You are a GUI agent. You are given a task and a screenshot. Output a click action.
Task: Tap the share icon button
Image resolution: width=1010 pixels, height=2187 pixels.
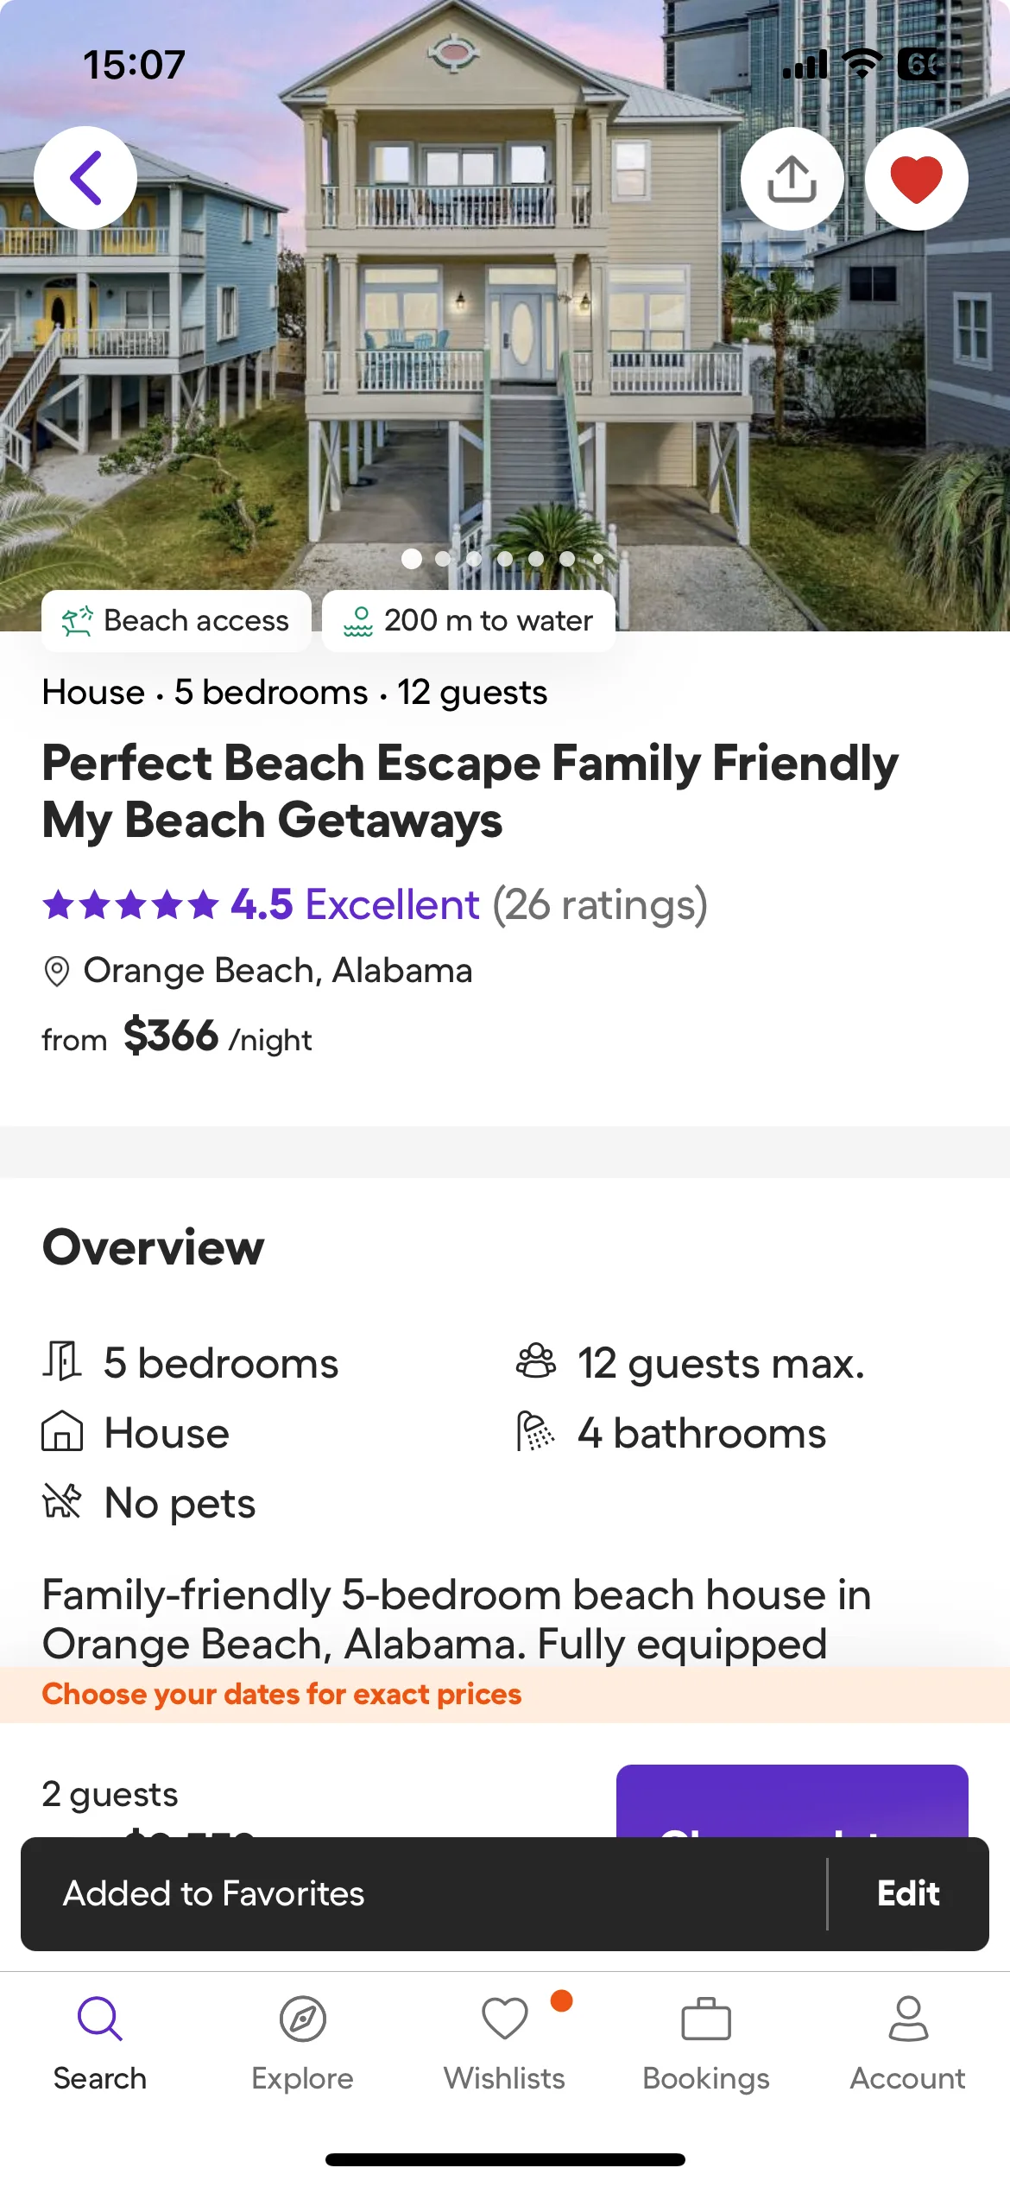click(x=792, y=179)
